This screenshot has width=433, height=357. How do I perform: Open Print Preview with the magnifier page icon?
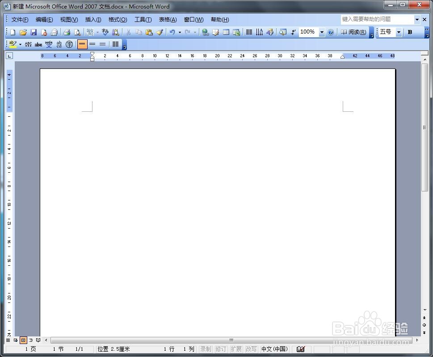pos(78,32)
